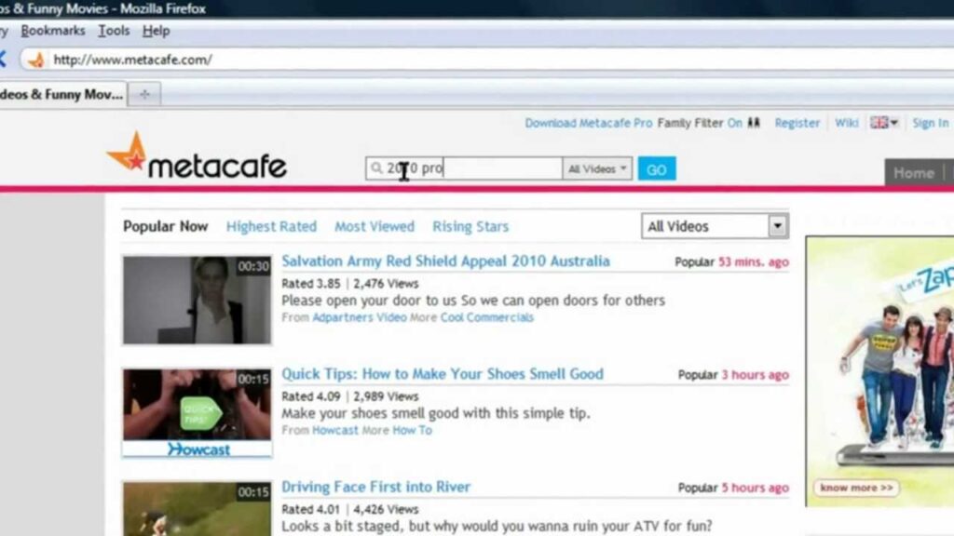This screenshot has width=954, height=536.
Task: Click the search magnifier icon in the search box
Action: [x=378, y=167]
